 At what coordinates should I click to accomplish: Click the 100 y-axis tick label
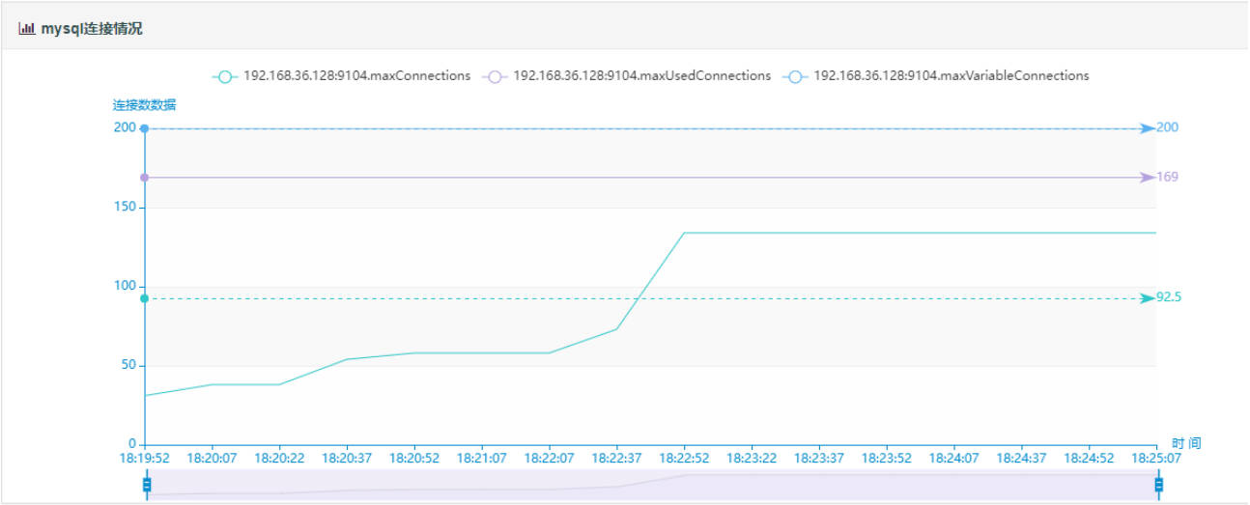tap(125, 286)
